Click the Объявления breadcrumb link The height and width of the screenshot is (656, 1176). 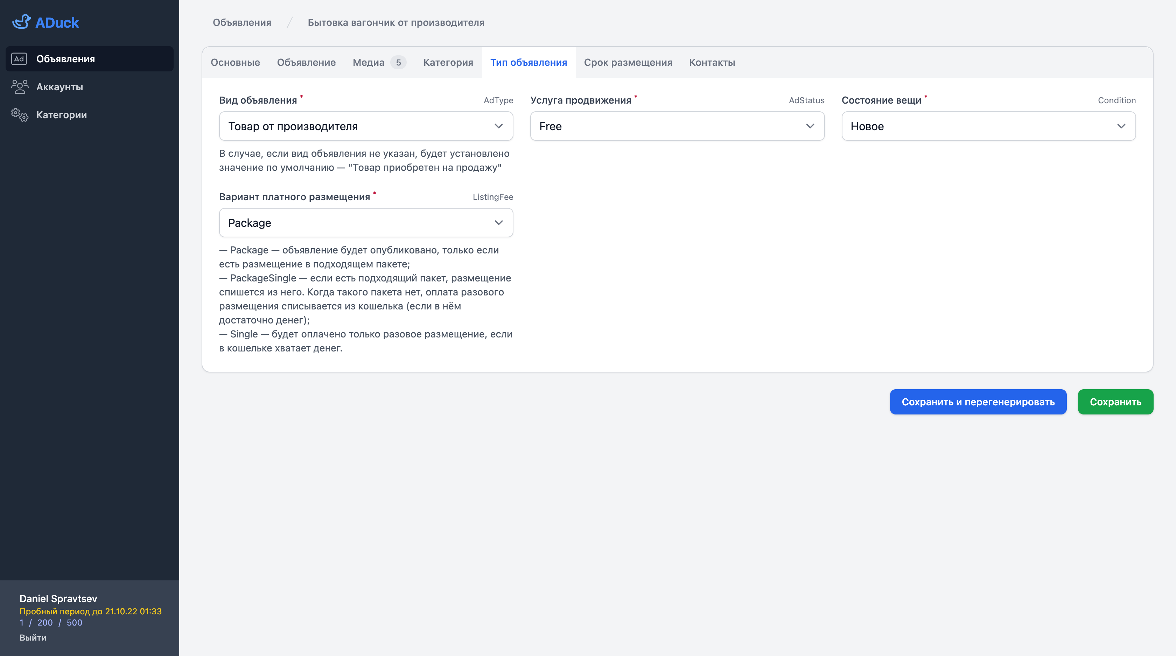point(242,22)
